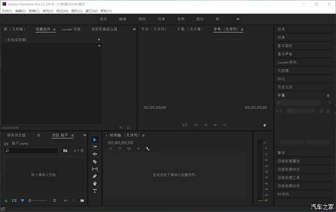
Task: Switch project panel to icon view
Action: [x=22, y=200]
